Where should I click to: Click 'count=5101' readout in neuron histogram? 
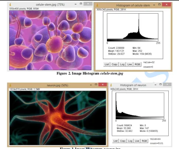[156, 143]
